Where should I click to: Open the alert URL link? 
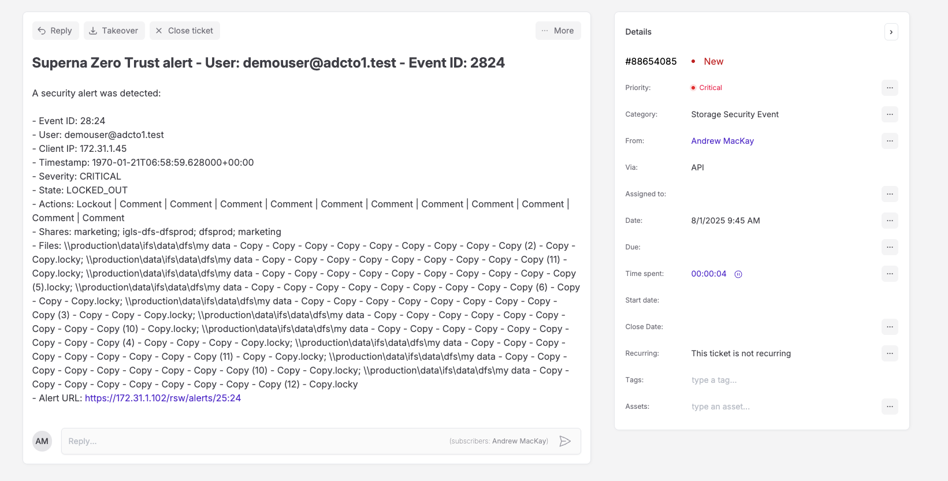[163, 398]
